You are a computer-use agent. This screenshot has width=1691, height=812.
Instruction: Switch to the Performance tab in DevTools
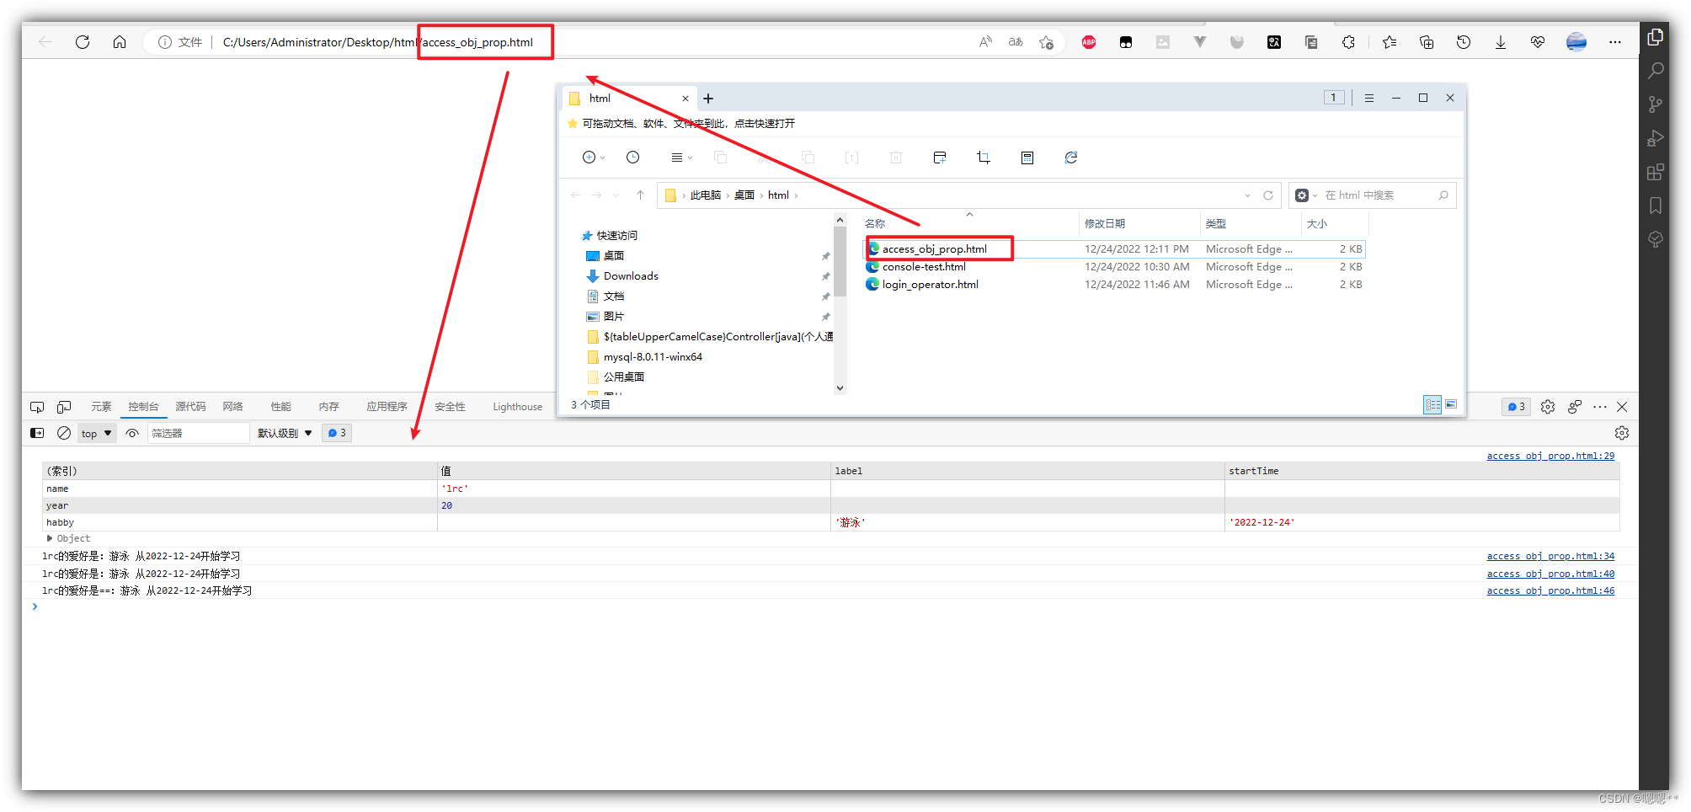coord(280,407)
